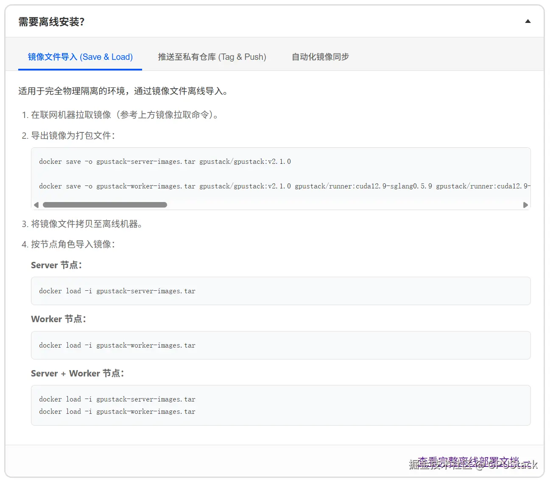The image size is (550, 483).
Task: Click step 2 导出镜像为打包文件 text
Action: coord(73,136)
